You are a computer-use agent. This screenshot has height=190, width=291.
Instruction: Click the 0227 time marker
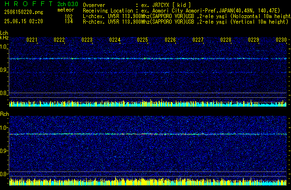198,40
